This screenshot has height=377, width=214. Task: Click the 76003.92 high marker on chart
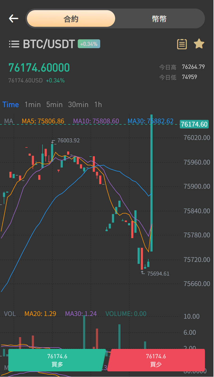coord(68,140)
